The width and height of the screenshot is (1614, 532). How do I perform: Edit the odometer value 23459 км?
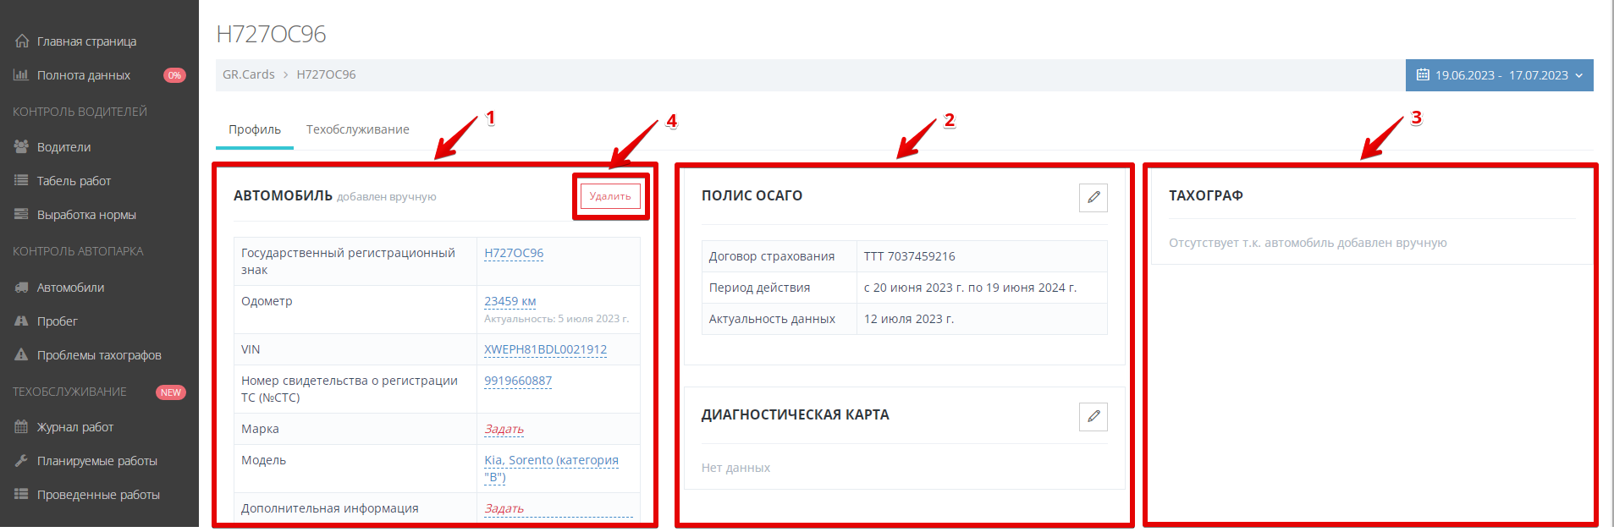coord(510,301)
